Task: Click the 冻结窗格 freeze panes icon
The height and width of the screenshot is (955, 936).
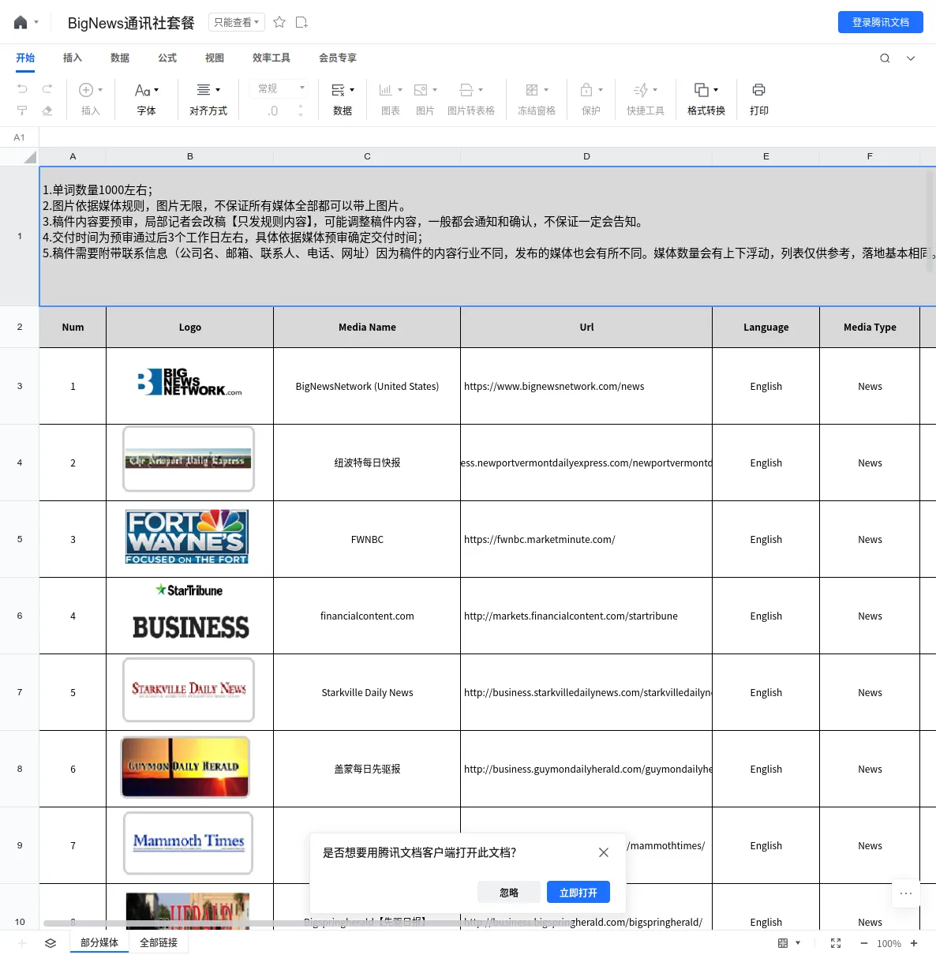Action: click(x=532, y=90)
